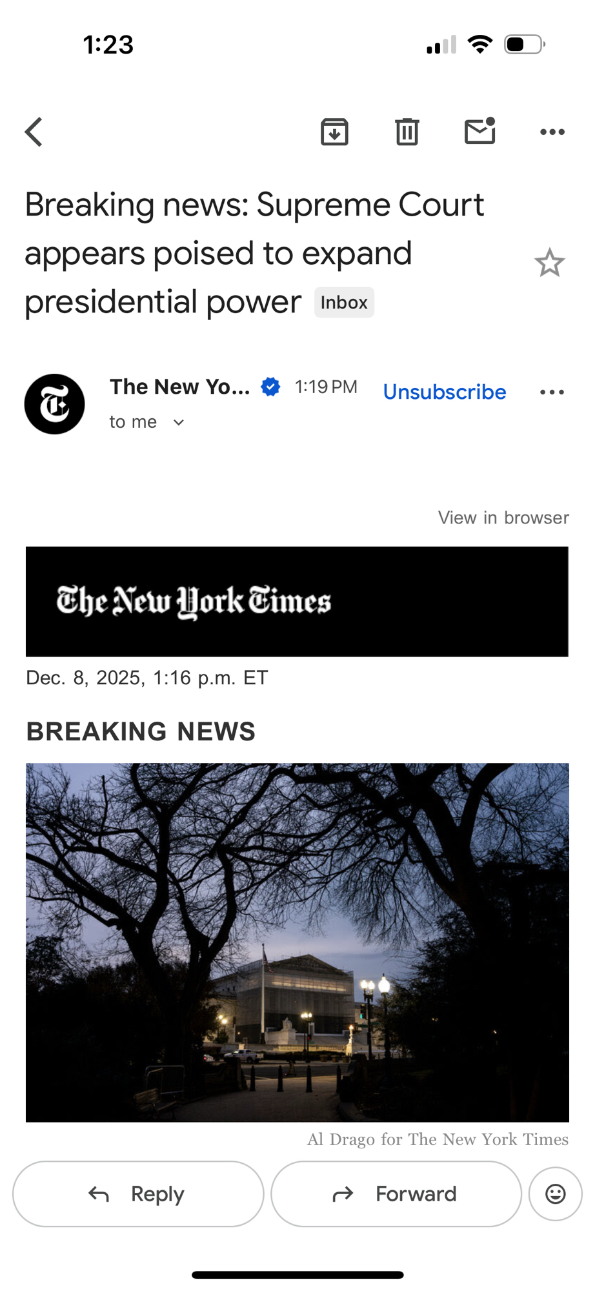The width and height of the screenshot is (595, 1291).
Task: Tap the blue verified sender badge
Action: 270,387
